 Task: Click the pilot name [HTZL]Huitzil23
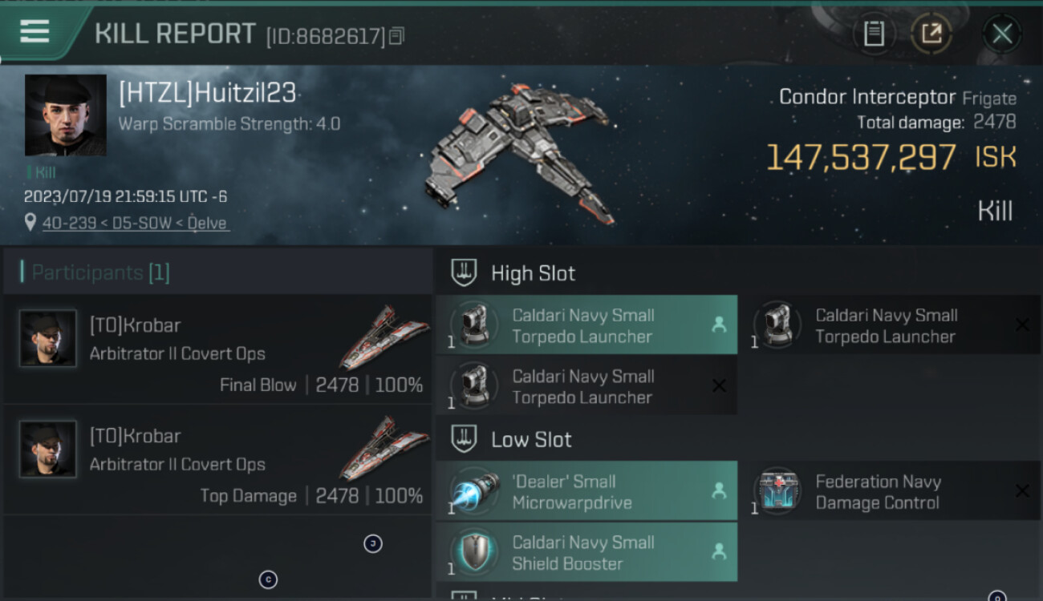[x=207, y=95]
